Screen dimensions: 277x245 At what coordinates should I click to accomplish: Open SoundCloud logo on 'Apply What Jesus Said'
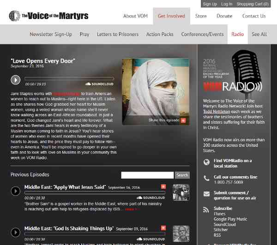coord(151,197)
